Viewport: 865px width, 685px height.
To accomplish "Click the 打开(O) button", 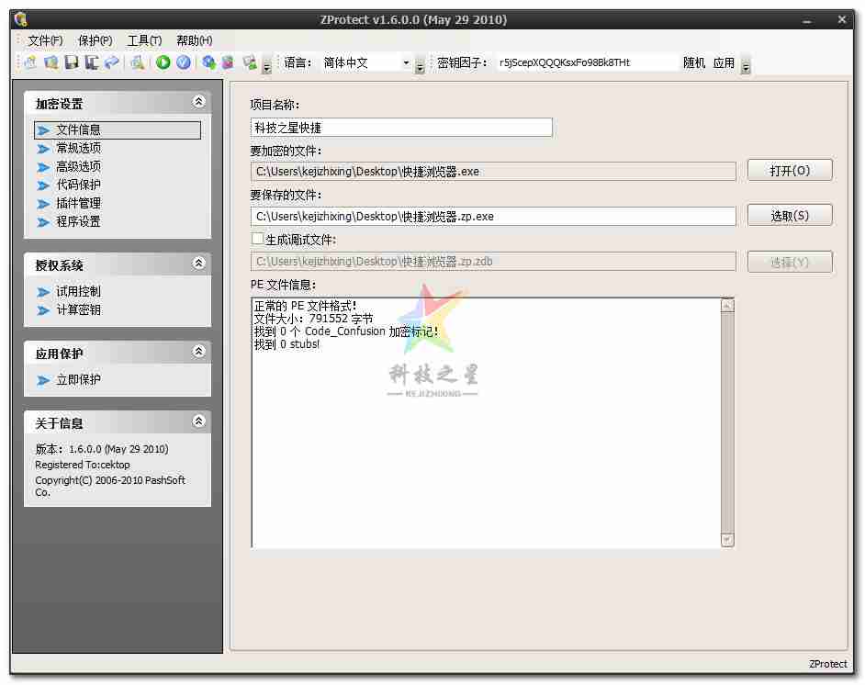I will coord(789,171).
